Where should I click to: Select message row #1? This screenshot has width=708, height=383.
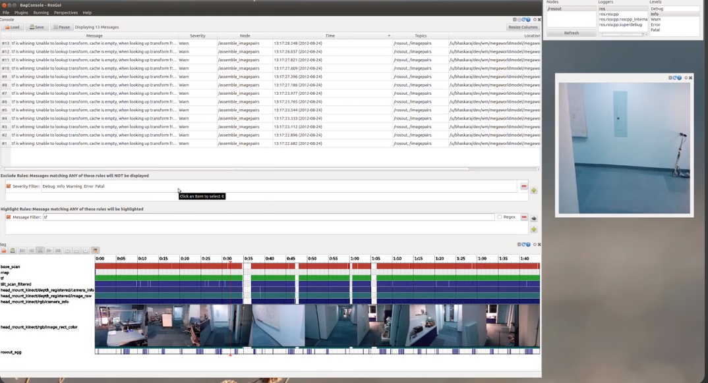coord(270,143)
